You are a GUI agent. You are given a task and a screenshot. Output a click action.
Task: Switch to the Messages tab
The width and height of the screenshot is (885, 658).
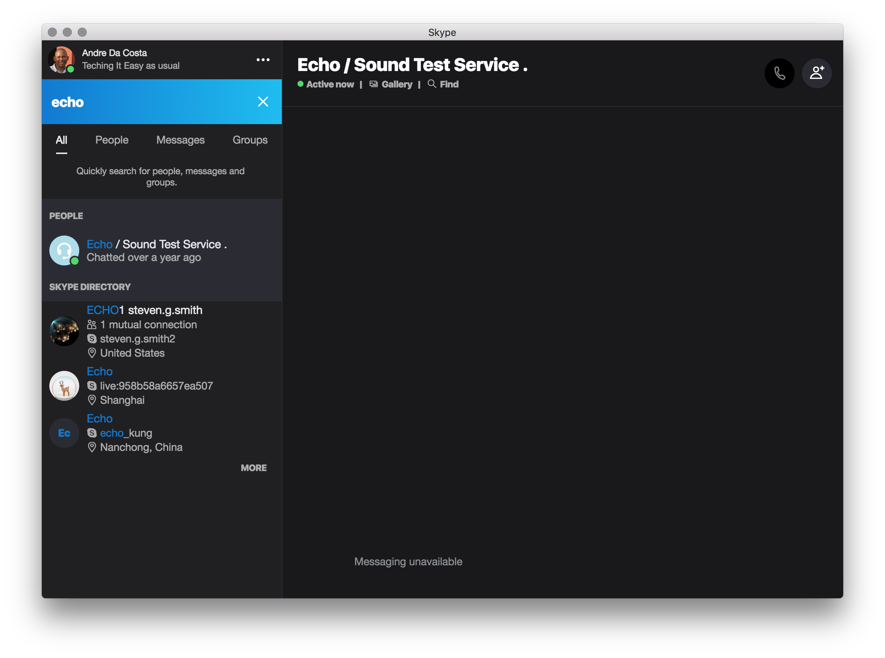(181, 140)
